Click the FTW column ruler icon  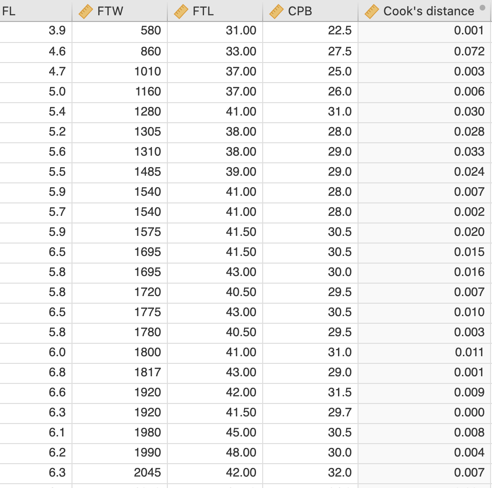click(85, 11)
